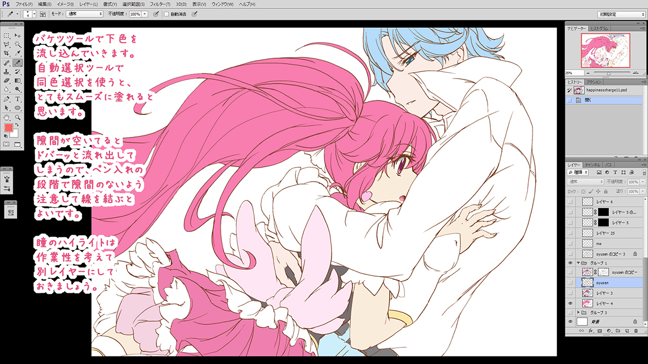
Task: Pick the Eyedropper tool
Action: [18, 53]
